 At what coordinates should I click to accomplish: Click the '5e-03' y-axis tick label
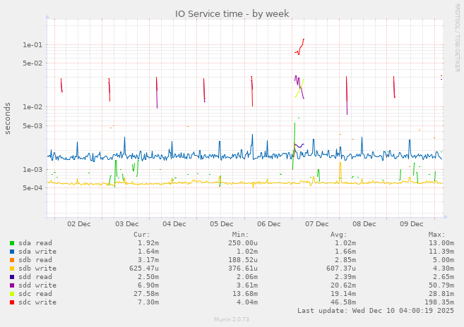click(x=32, y=126)
